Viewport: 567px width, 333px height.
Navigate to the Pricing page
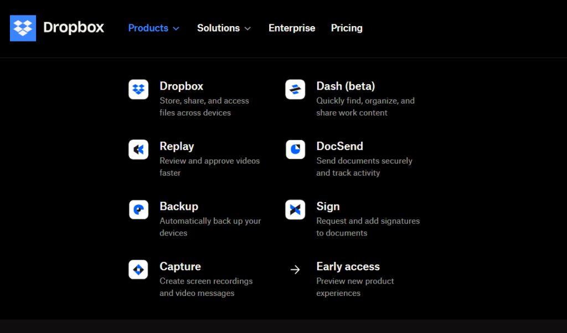point(347,28)
